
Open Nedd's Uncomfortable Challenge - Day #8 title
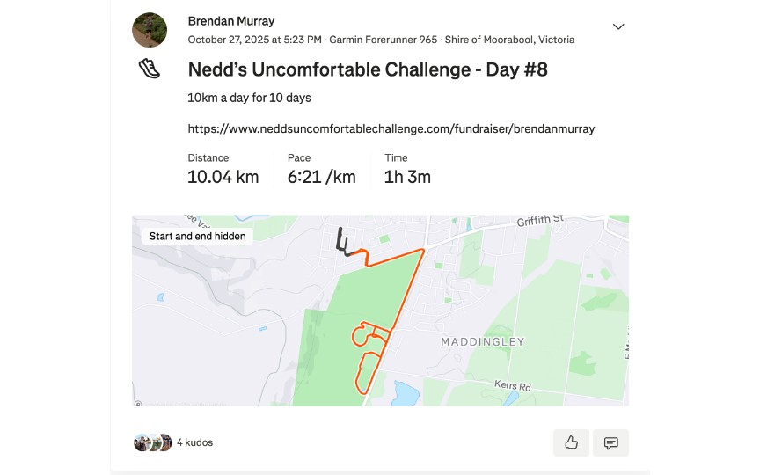pos(368,69)
